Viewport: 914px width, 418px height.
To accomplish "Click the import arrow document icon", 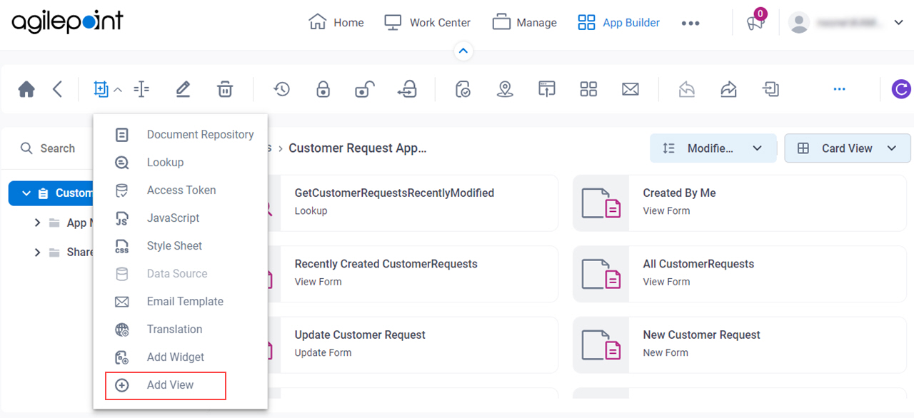I will point(770,89).
